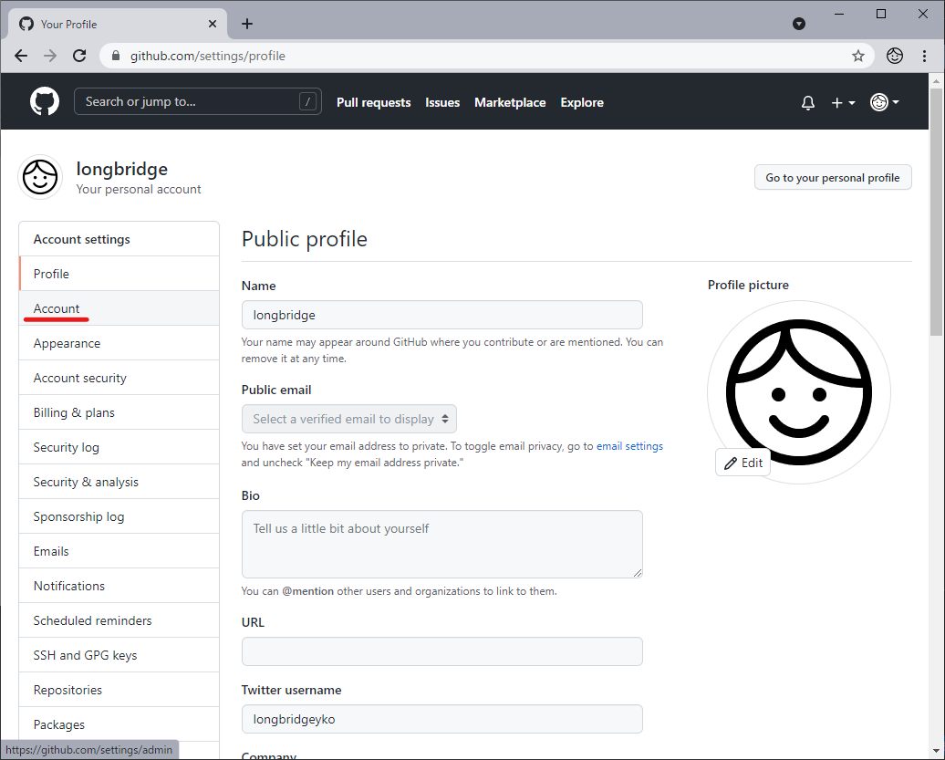Click the slash shortcut hint in search
Image resolution: width=945 pixels, height=760 pixels.
tap(307, 101)
